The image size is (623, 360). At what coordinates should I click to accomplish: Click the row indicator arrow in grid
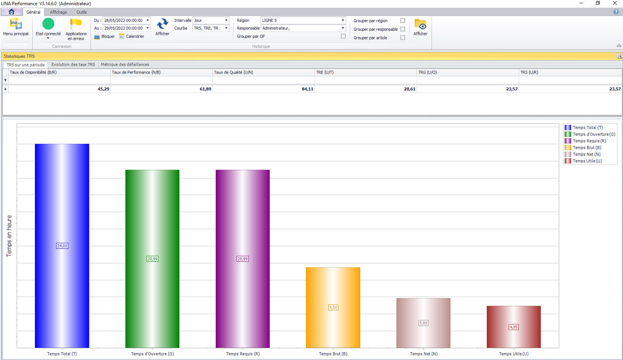[5, 89]
